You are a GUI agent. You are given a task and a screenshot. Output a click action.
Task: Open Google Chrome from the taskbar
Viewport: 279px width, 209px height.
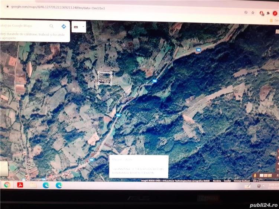point(7,185)
